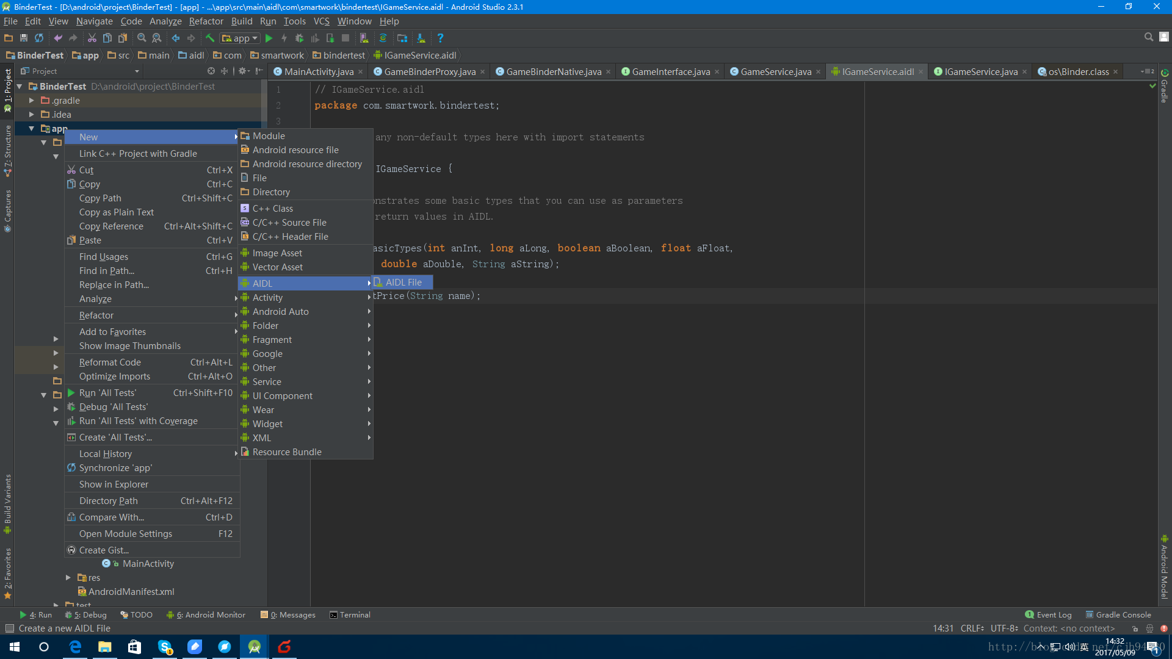The image size is (1172, 659).
Task: Collapse the app module tree node
Action: point(32,129)
